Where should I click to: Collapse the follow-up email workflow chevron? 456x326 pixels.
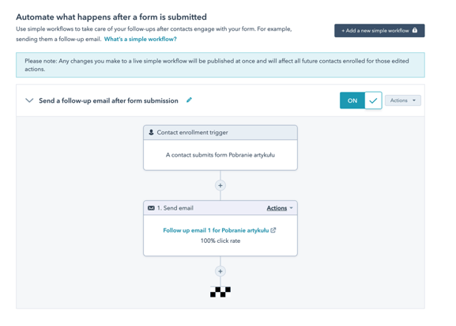(x=29, y=100)
